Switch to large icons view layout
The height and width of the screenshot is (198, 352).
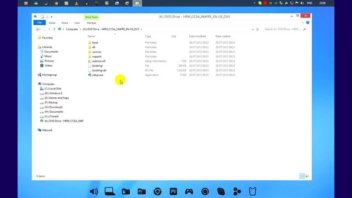coord(307,176)
